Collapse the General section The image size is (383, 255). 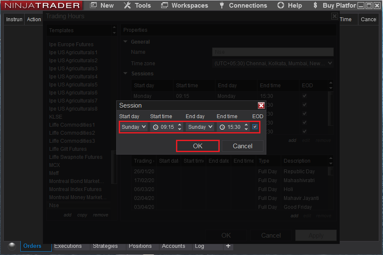126,42
